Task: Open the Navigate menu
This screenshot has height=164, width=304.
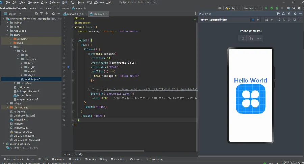Action: click(33, 2)
